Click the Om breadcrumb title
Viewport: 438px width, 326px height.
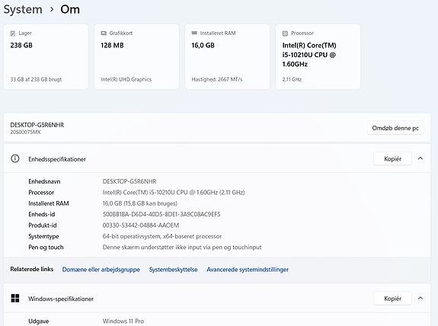point(70,9)
